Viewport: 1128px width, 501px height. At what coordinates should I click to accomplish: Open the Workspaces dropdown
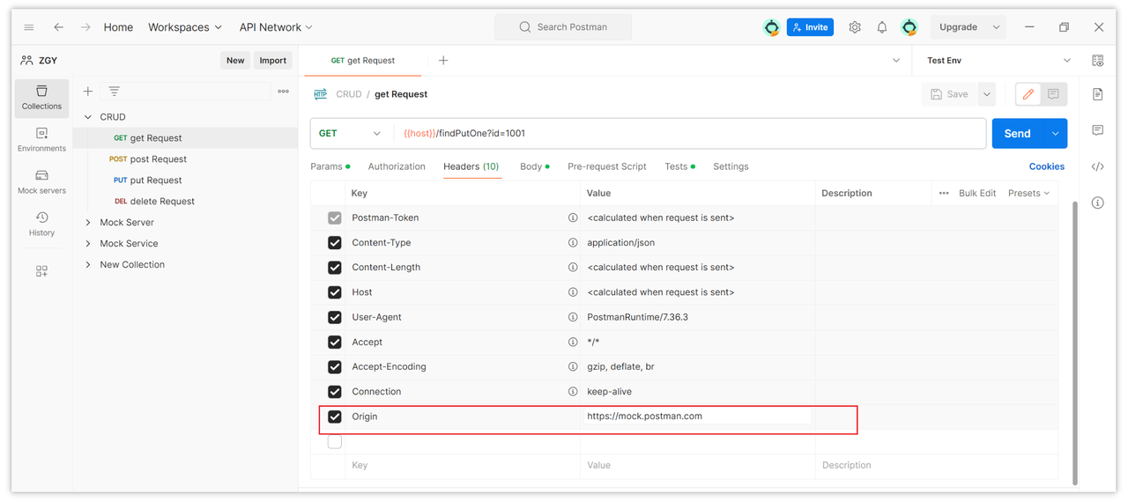point(185,27)
